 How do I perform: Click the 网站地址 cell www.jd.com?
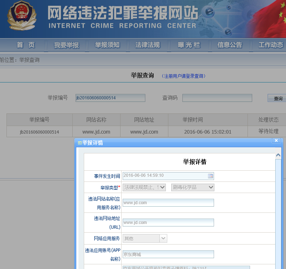(144, 132)
